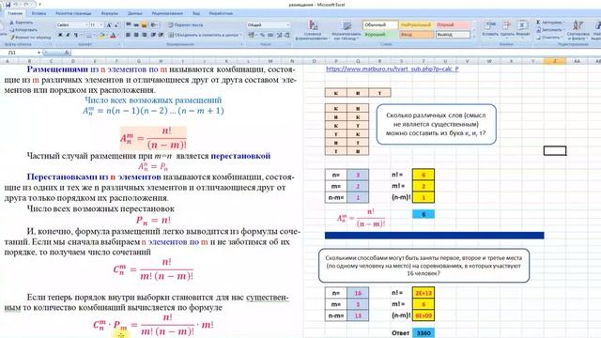601x338 pixels.
Task: Open the Формат cells menu
Action: [522, 29]
